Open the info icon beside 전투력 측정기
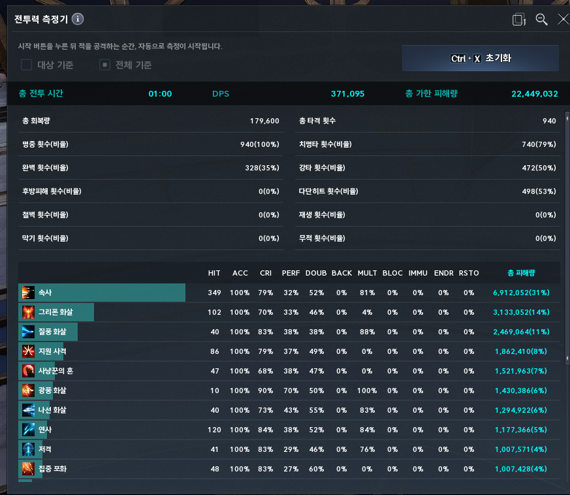This screenshot has height=495, width=570. pyautogui.click(x=78, y=19)
